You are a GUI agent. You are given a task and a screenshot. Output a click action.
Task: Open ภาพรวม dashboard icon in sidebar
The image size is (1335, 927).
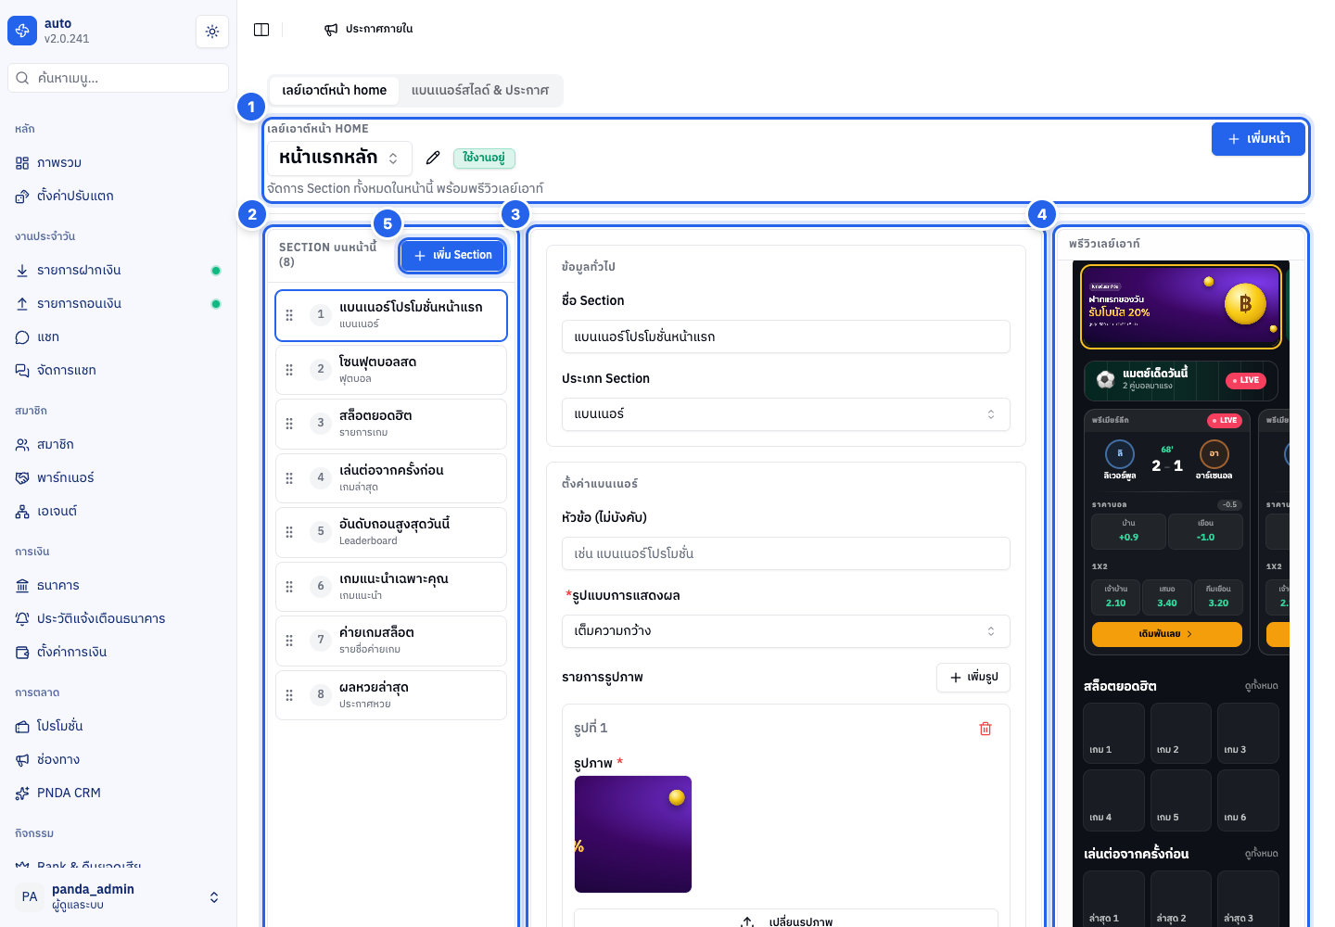[x=22, y=163]
